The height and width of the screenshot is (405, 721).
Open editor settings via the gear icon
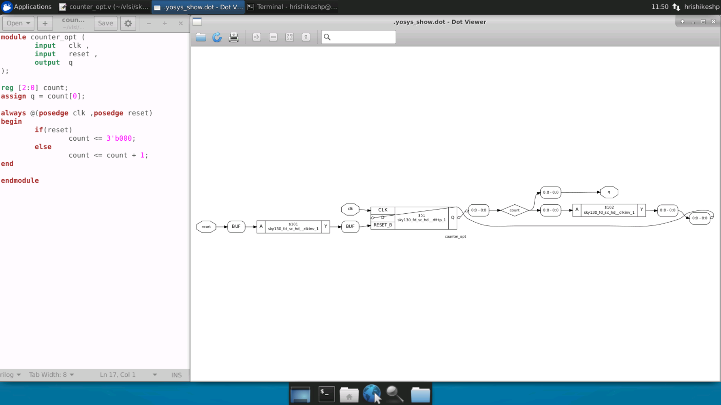(128, 23)
